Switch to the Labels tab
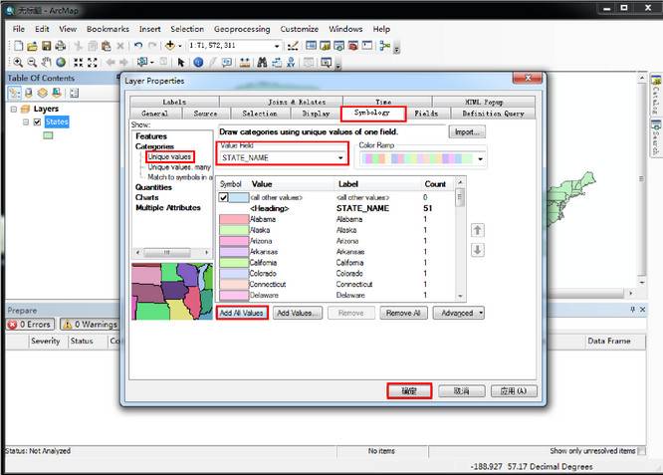 coord(174,102)
